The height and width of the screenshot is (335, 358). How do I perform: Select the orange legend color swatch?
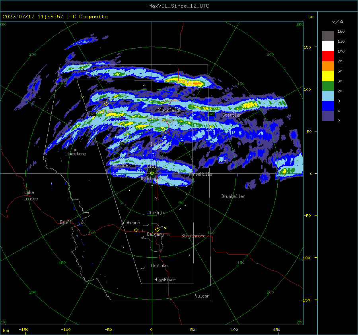tap(328, 66)
